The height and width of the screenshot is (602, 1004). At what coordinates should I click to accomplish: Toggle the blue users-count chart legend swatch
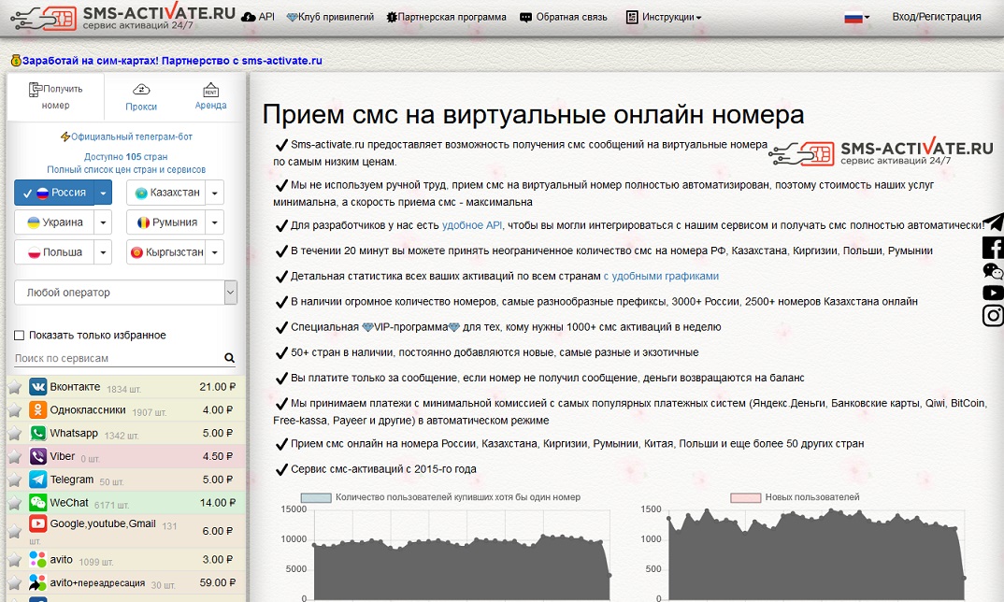(x=316, y=497)
